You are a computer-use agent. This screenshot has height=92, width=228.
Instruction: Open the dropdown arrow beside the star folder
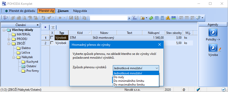pos(146,18)
